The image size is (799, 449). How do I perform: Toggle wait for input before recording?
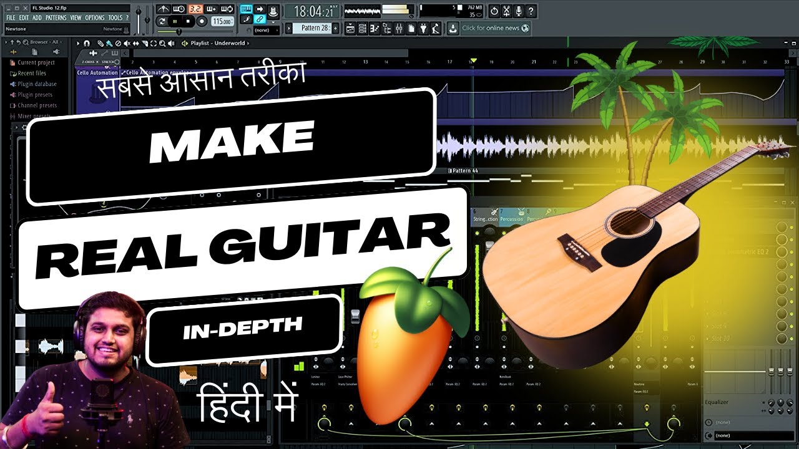[x=179, y=9]
